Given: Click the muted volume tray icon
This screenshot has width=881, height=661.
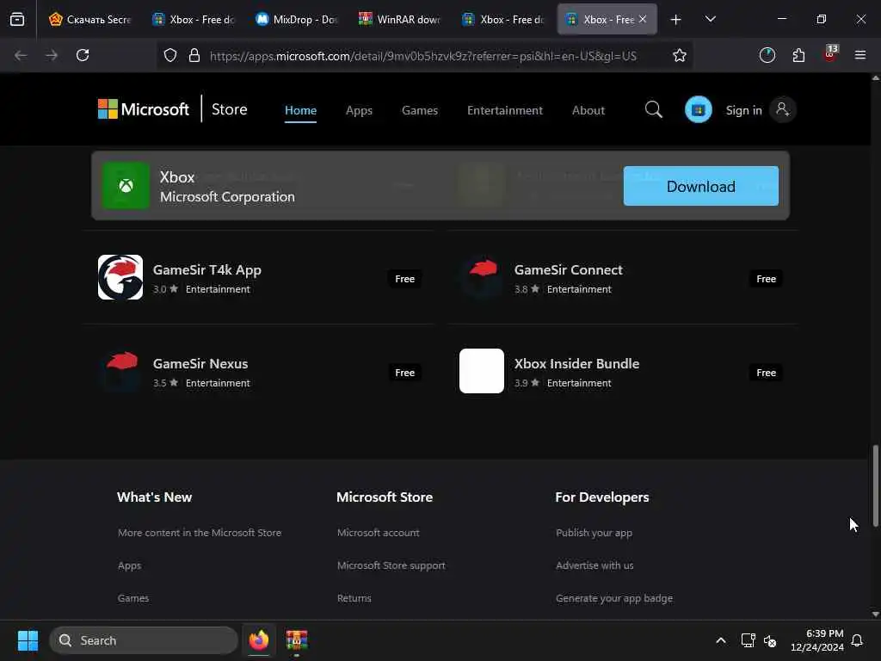Looking at the screenshot, I should pyautogui.click(x=770, y=640).
